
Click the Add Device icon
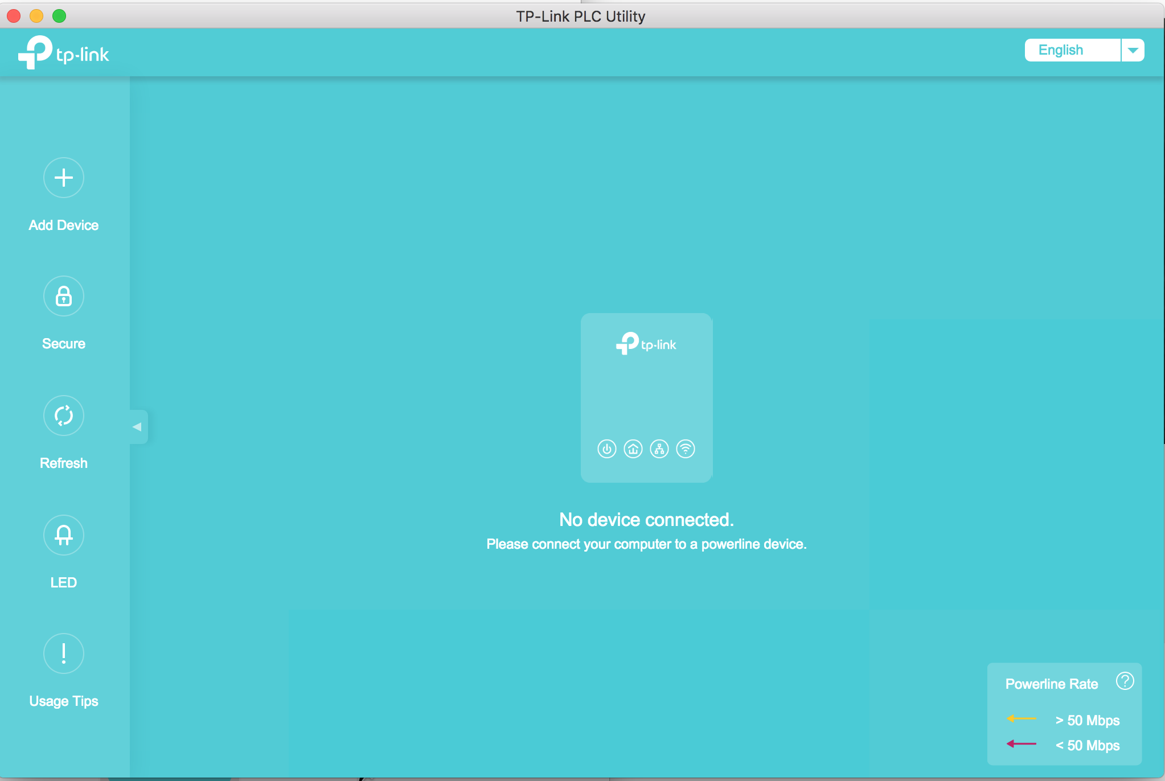[x=64, y=178]
